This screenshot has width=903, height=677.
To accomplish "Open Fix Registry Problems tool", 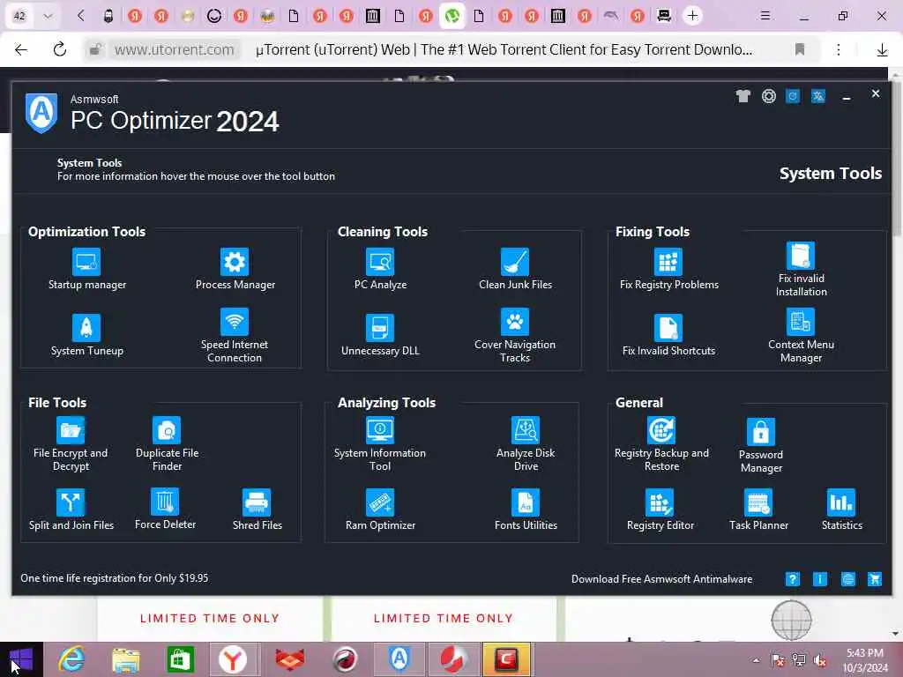I will (668, 269).
